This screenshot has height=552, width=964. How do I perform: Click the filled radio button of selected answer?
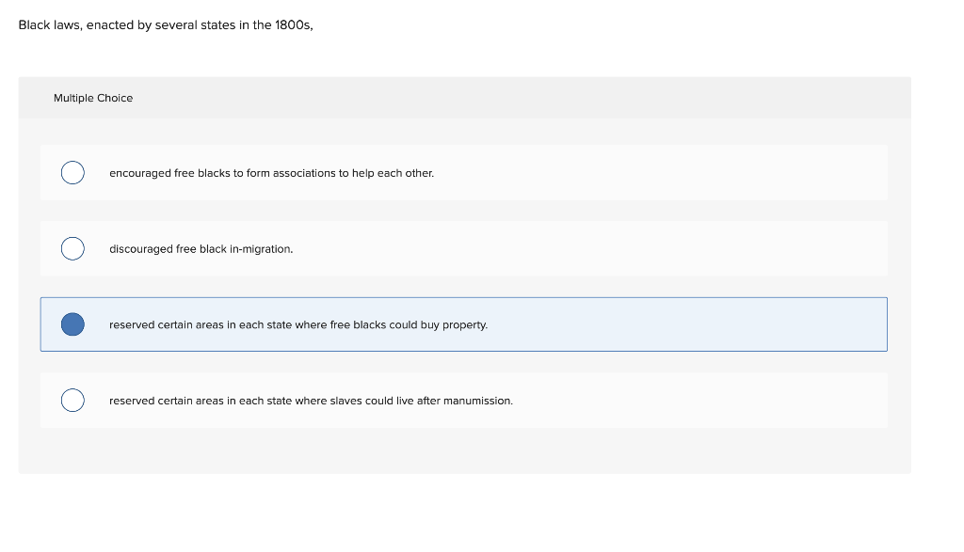tap(72, 324)
